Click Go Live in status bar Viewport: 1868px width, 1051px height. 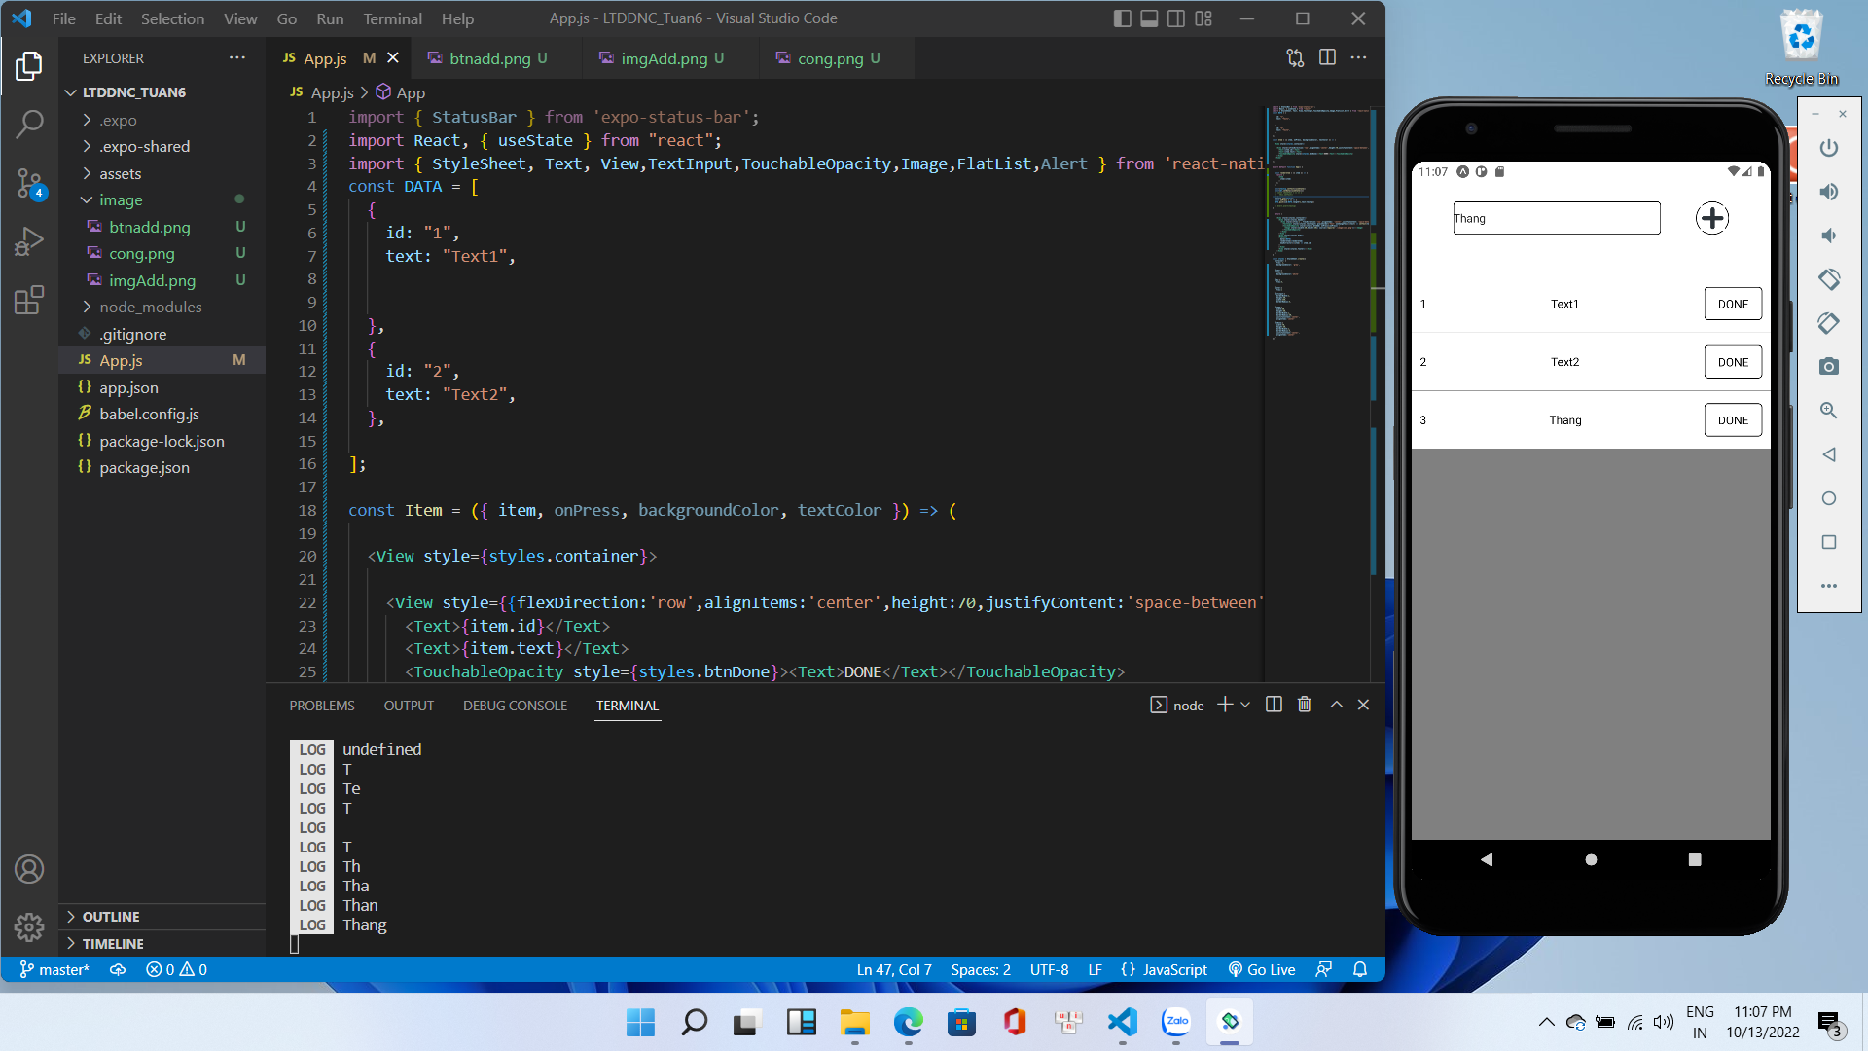click(1262, 970)
